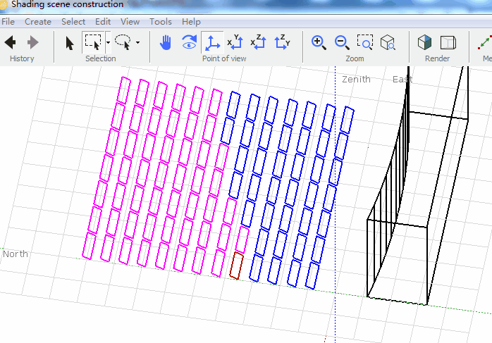The image size is (492, 343).
Task: Click the East axis label
Action: (x=402, y=80)
